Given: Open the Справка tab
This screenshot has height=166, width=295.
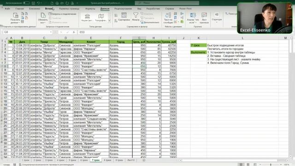Looking at the screenshot, I should tap(170, 9).
